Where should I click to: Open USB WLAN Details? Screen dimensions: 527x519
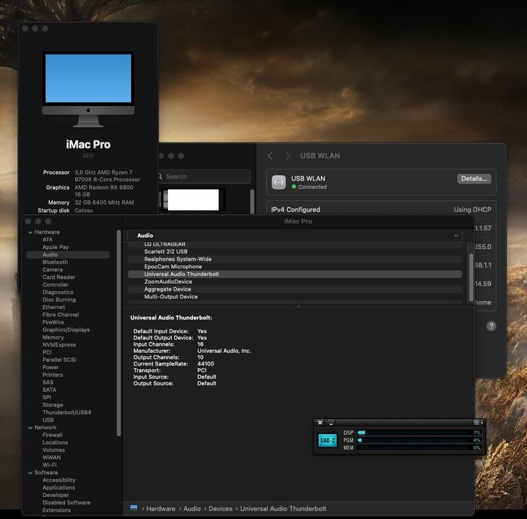[x=474, y=178]
